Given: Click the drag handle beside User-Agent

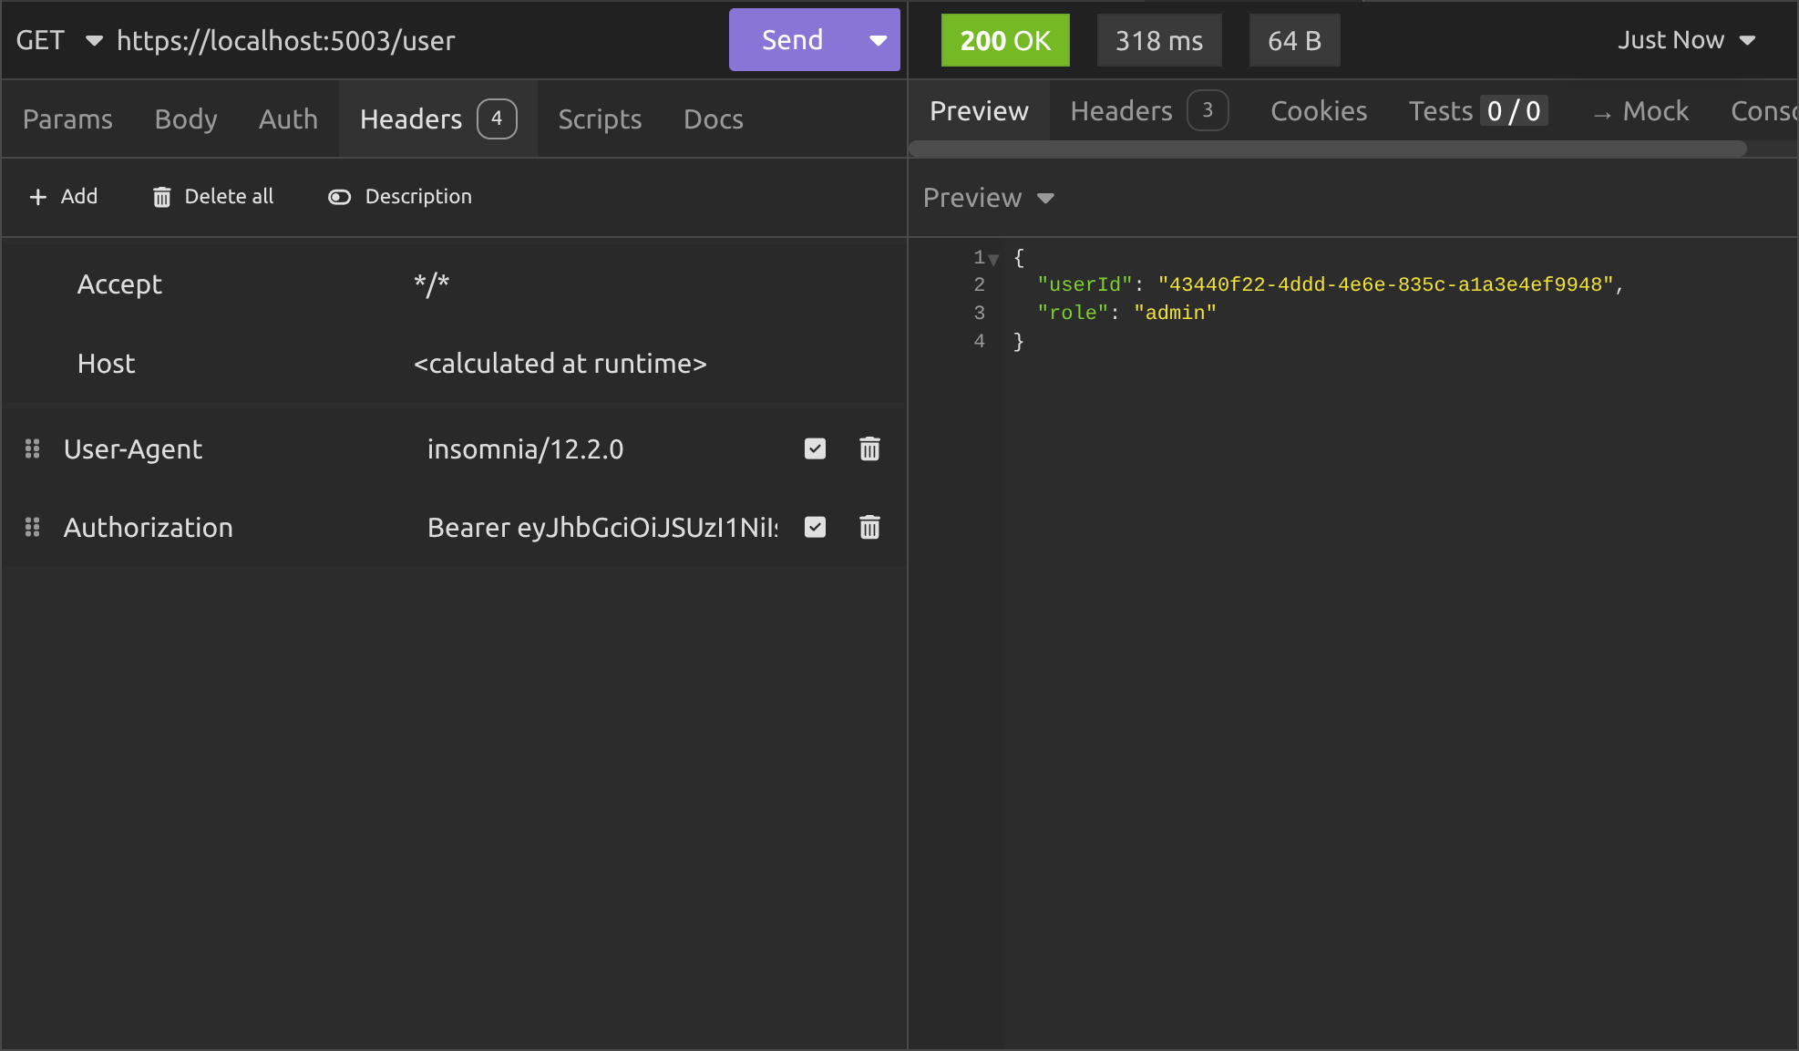Looking at the screenshot, I should point(32,448).
